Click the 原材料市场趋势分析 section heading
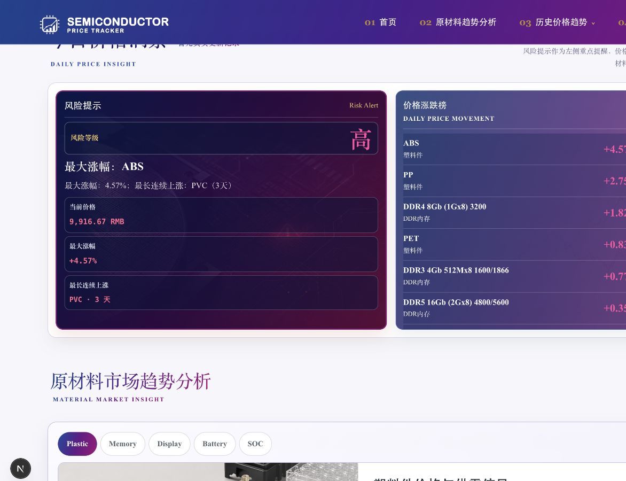The image size is (626, 481). pos(130,381)
